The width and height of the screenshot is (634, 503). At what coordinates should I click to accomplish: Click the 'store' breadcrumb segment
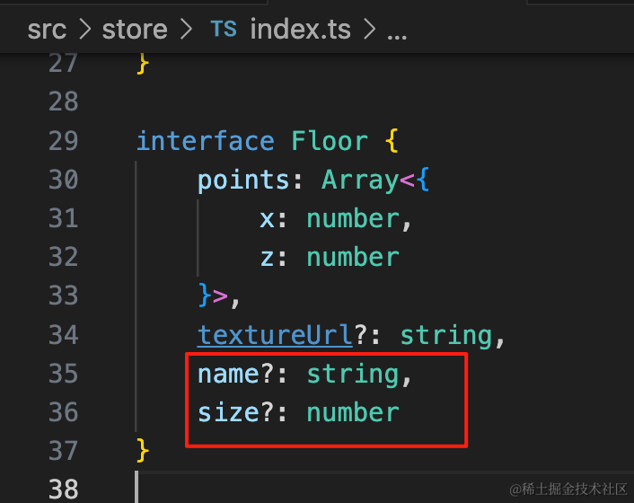pyautogui.click(x=135, y=30)
